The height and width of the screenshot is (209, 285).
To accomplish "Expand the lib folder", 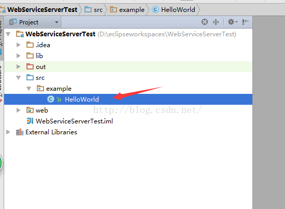I will coord(18,56).
